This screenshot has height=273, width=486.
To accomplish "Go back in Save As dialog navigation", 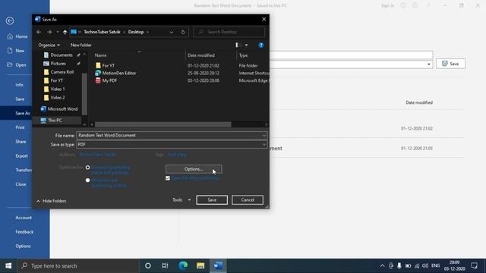I will click(39, 32).
